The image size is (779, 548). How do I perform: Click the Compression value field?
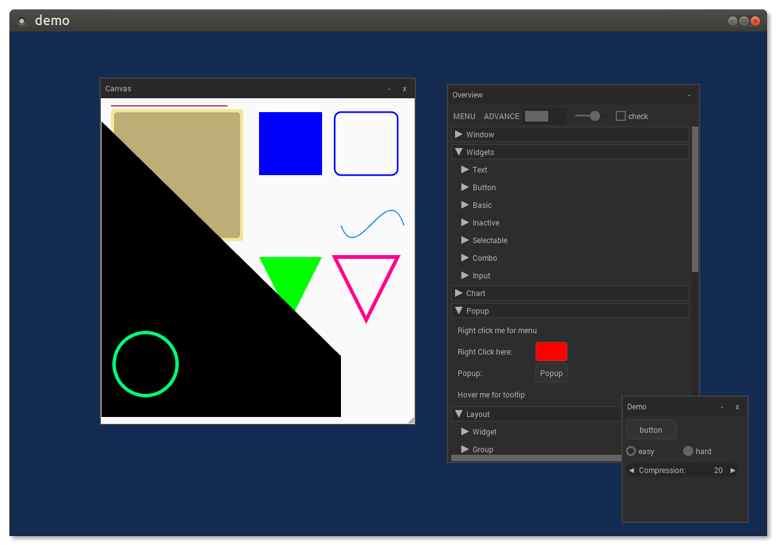click(x=682, y=471)
